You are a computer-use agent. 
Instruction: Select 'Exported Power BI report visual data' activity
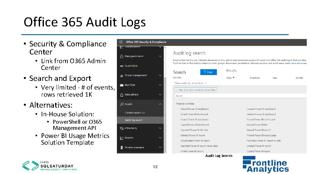click(x=199, y=146)
